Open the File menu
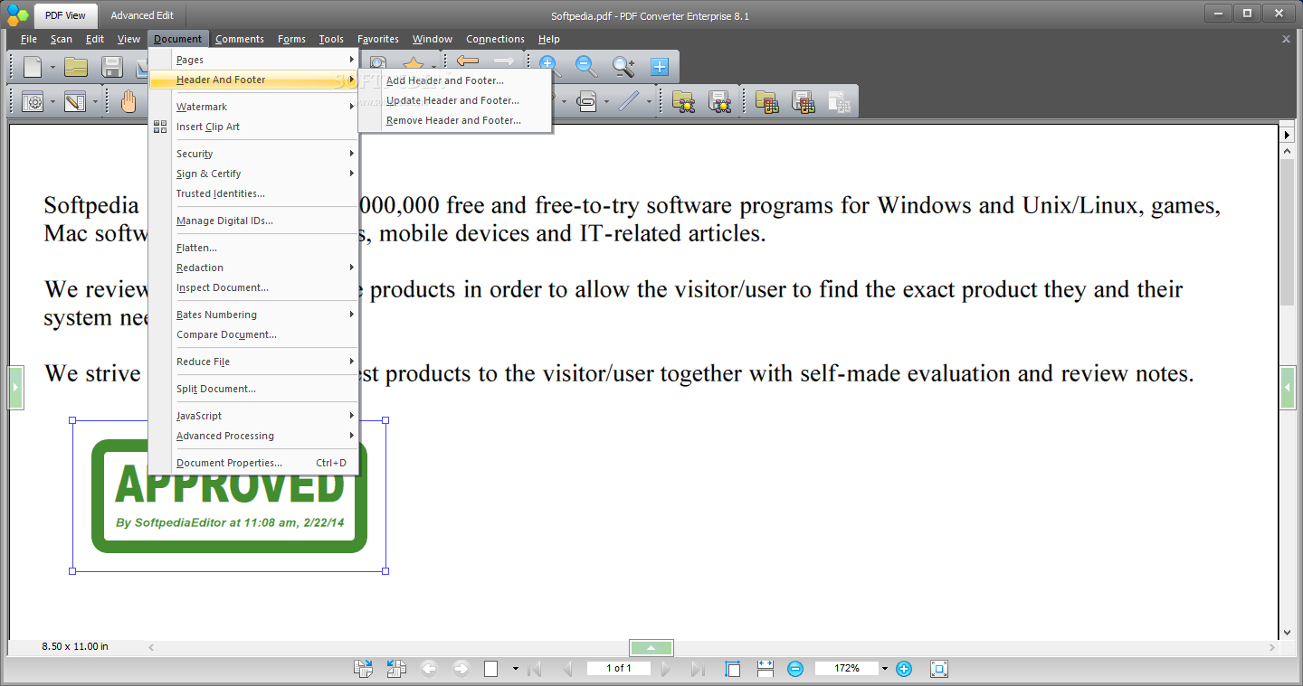This screenshot has height=686, width=1303. point(29,39)
